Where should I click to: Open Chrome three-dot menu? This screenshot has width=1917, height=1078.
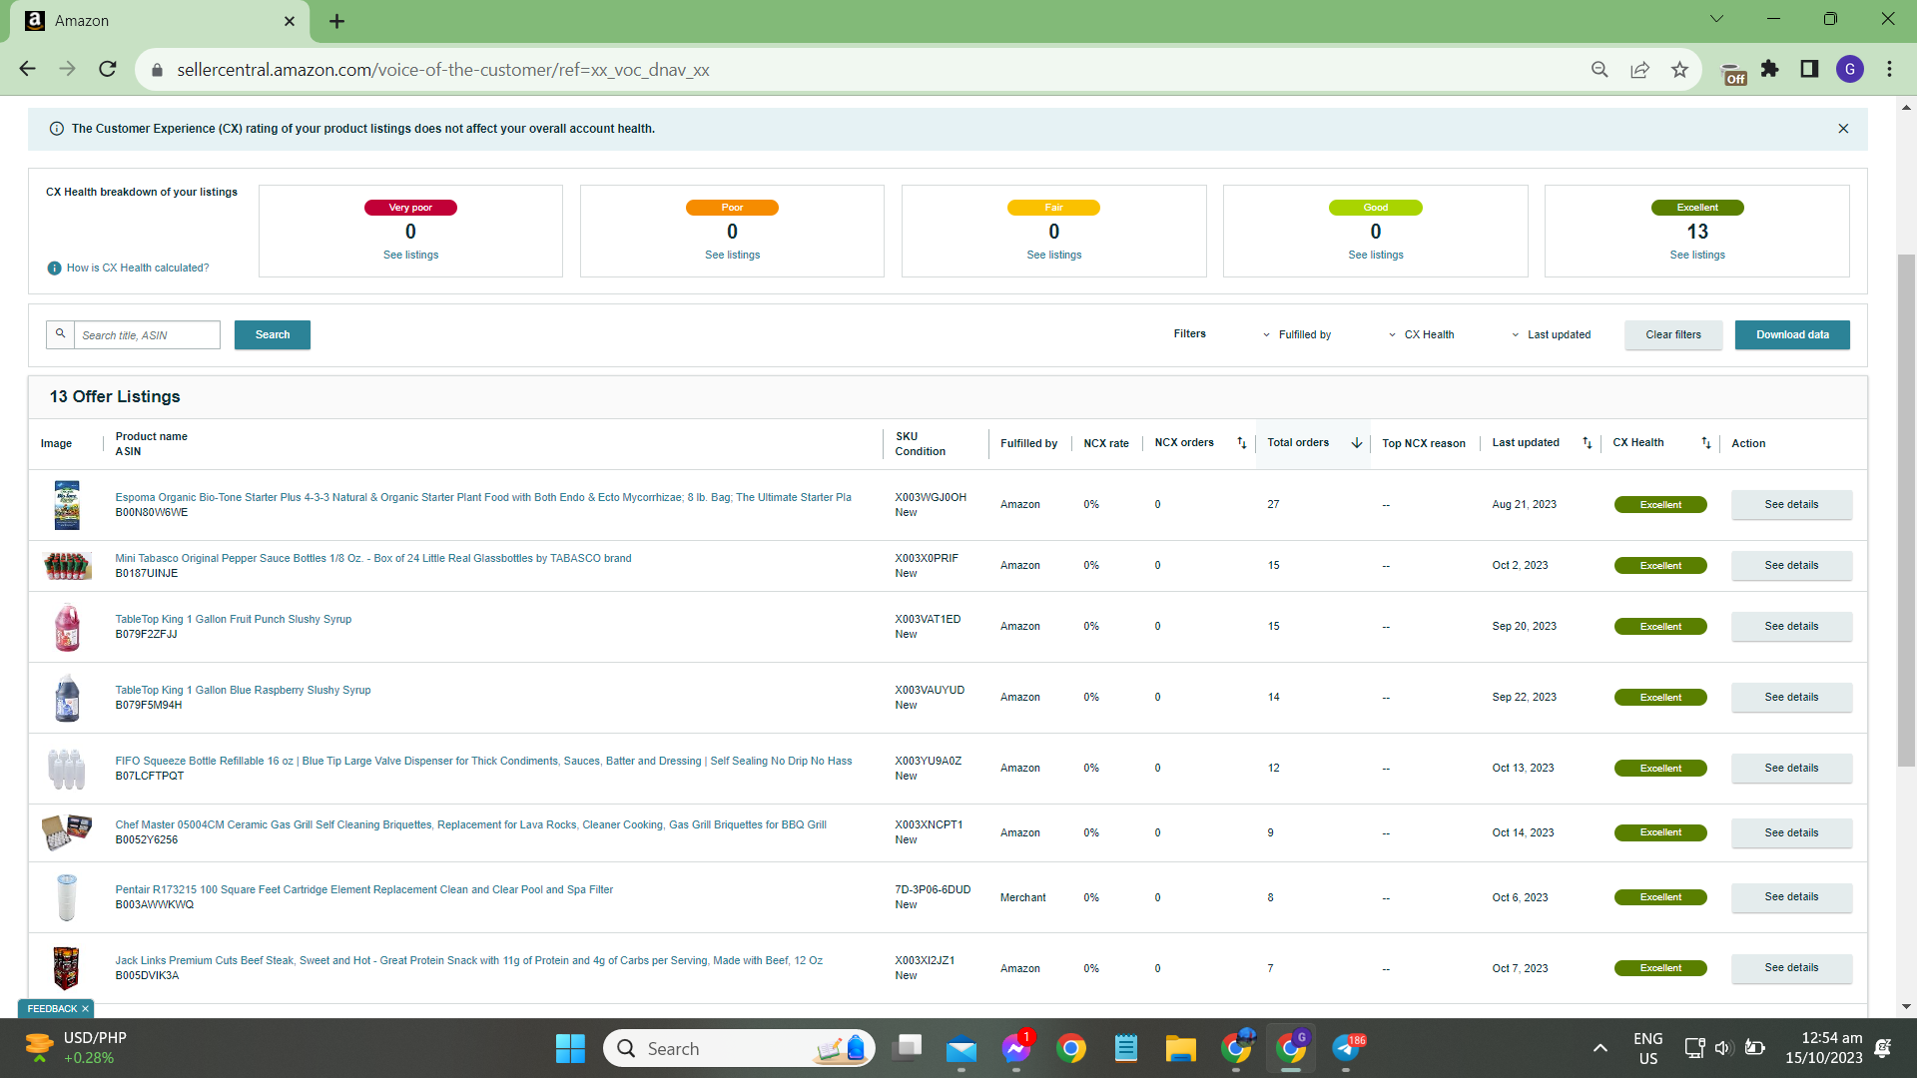pos(1889,69)
